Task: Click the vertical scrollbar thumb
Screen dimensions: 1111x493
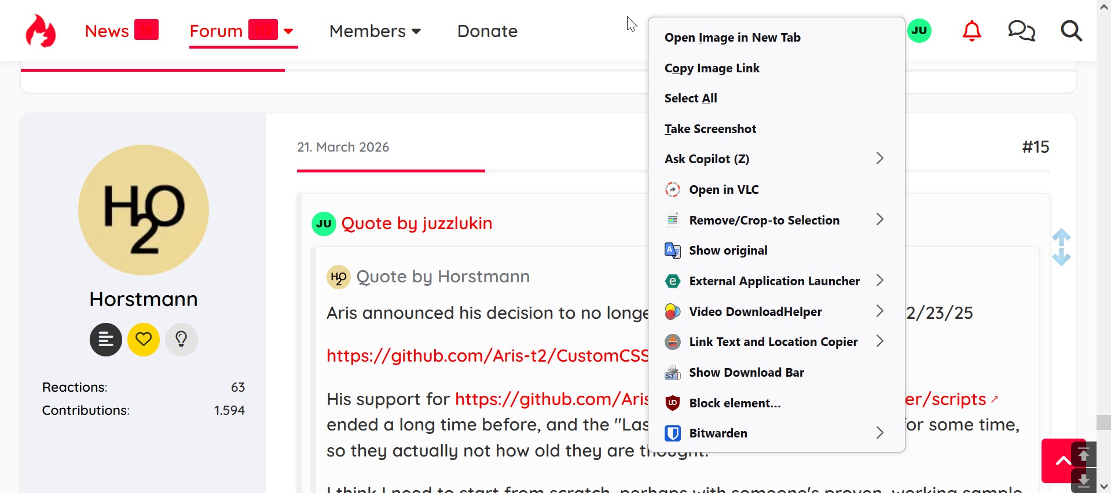Action: click(1103, 422)
